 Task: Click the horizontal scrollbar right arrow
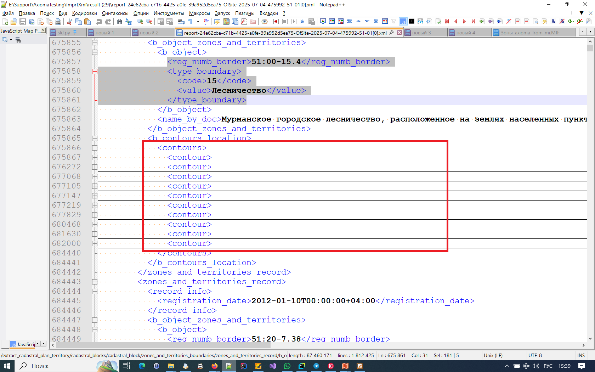click(584, 345)
